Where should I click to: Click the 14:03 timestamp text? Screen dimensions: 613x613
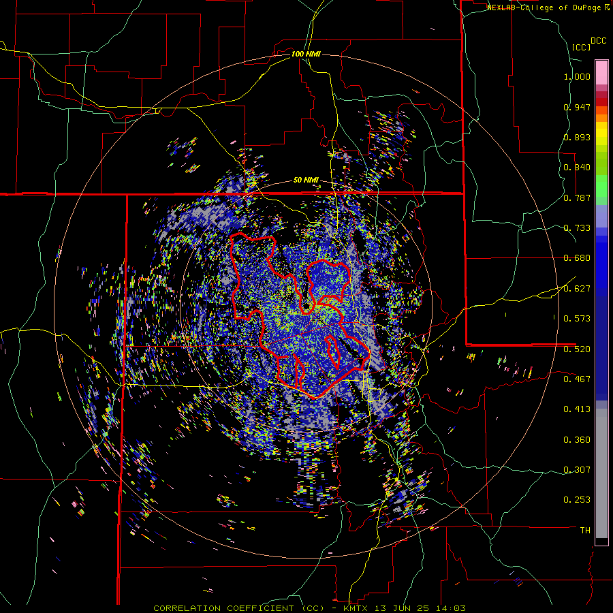[x=450, y=608]
